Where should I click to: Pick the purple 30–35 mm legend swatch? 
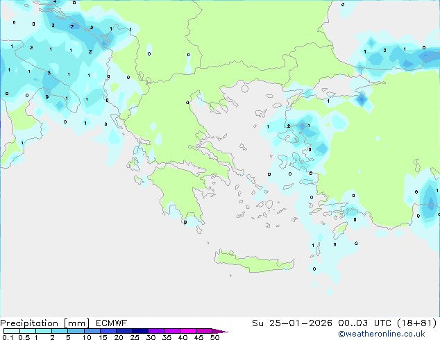(155, 332)
